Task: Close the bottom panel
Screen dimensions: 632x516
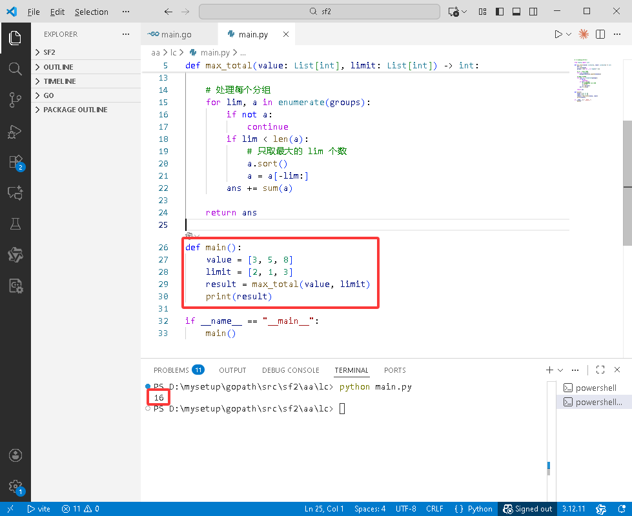Action: click(x=617, y=370)
